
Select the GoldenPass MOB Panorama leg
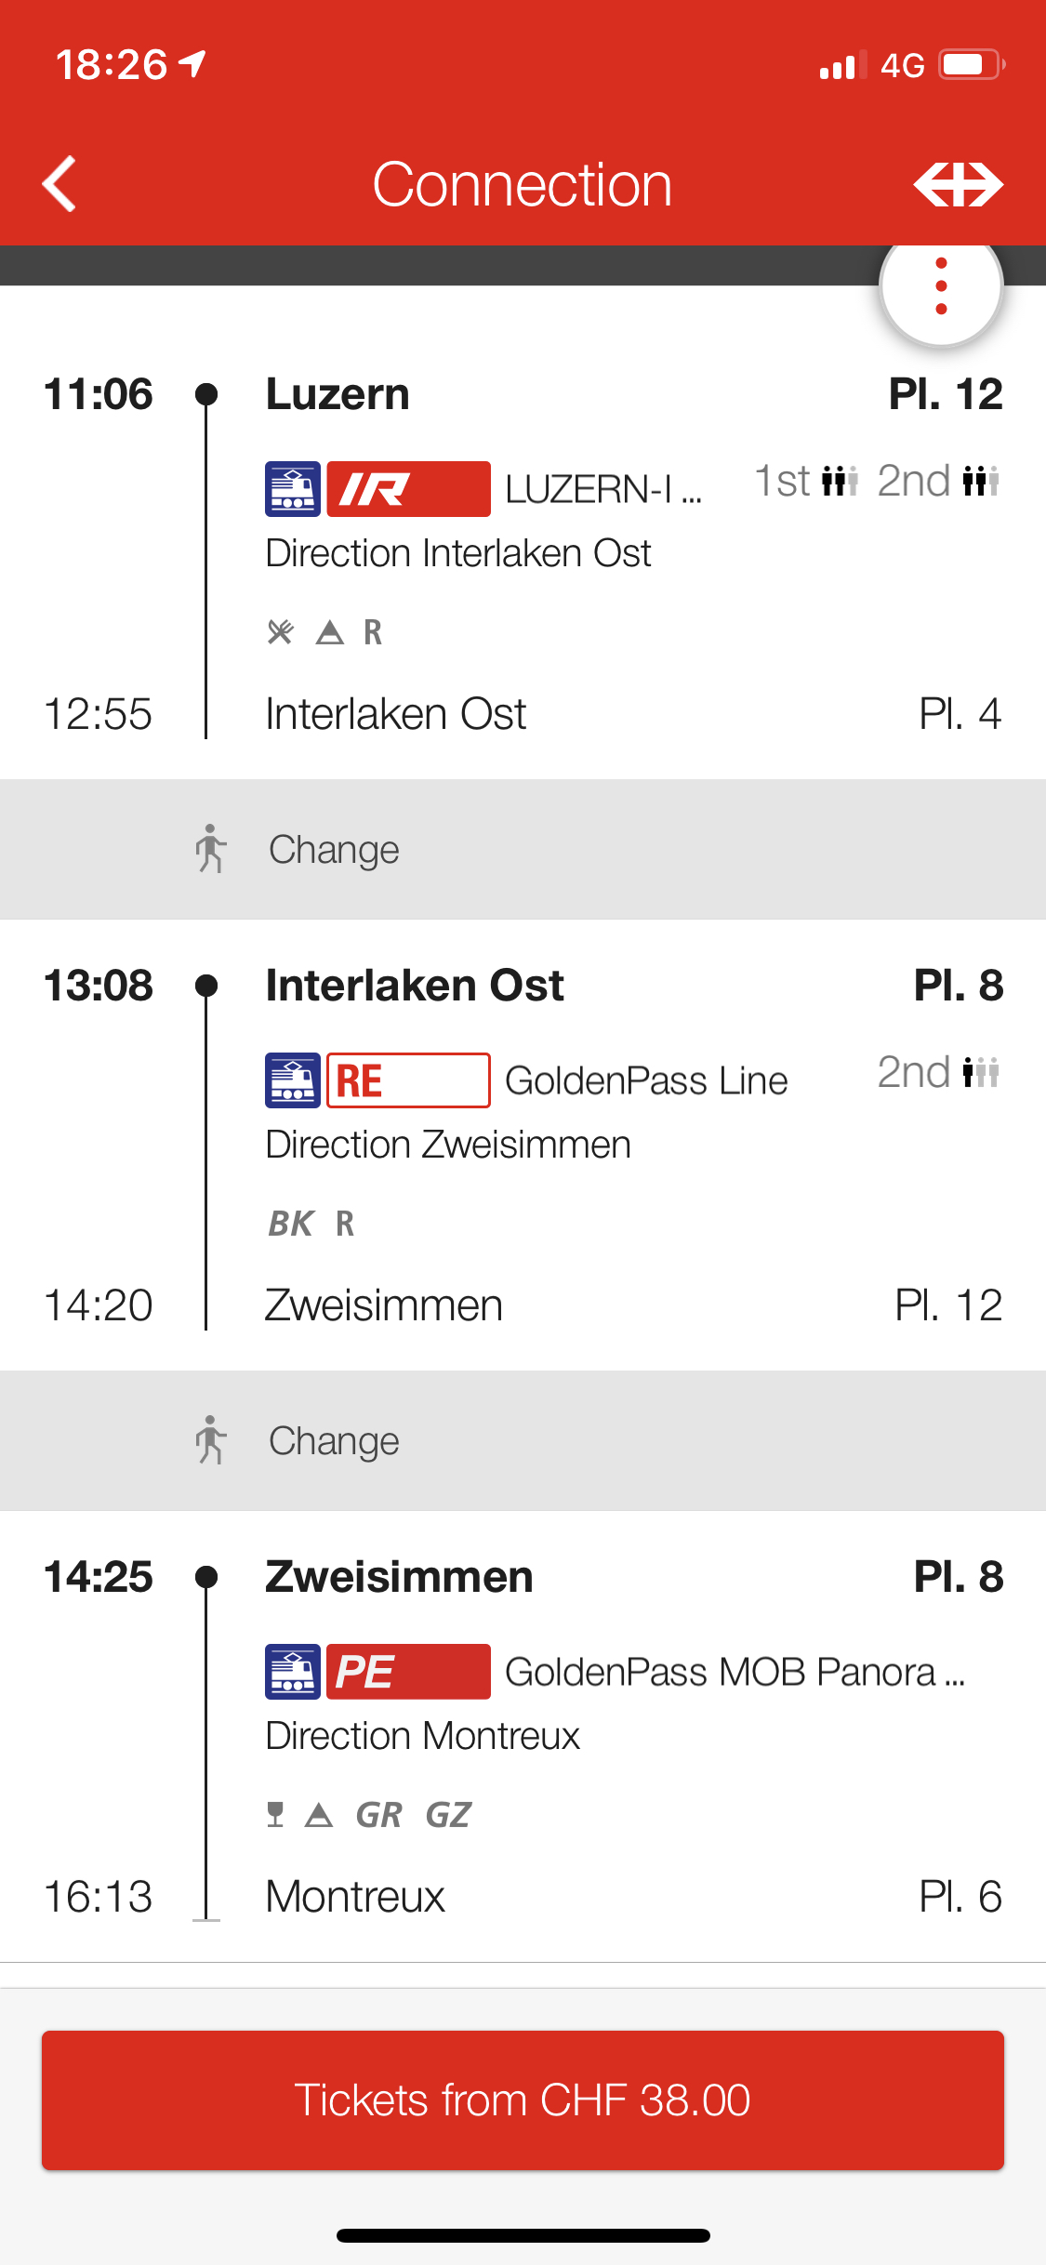pos(735,1673)
